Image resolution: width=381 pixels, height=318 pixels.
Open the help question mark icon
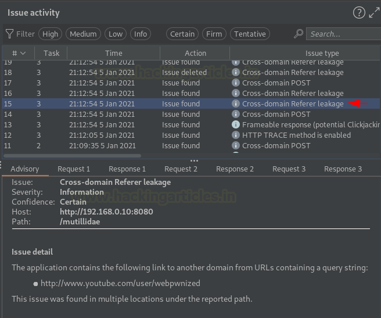359,13
